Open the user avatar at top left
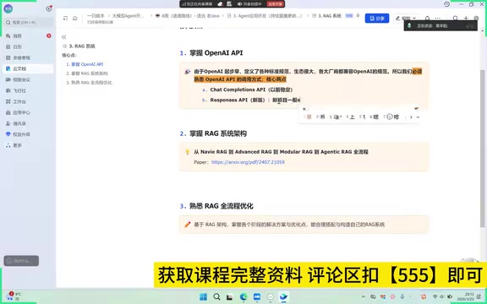Viewport: 487px width, 304px height. click(8, 8)
